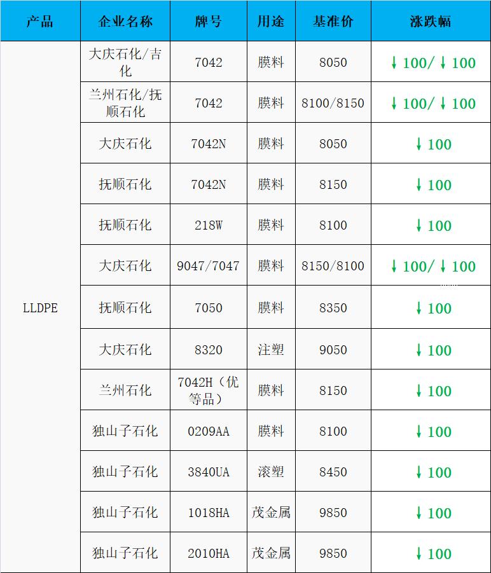Select the 大庆石化/吉化 company cell
The image size is (491, 573).
(x=125, y=62)
